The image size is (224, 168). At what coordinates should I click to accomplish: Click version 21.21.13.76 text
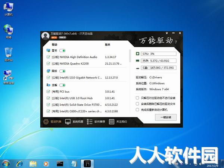pos(113,63)
